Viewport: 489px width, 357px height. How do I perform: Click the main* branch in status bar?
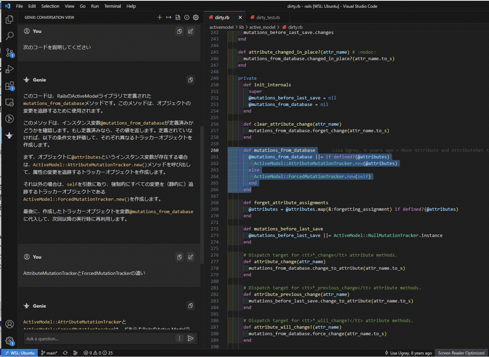[49, 353]
